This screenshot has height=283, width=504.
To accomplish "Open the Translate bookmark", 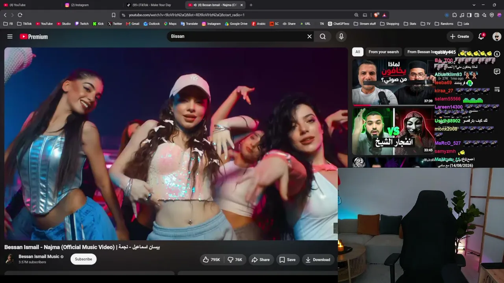I will coord(189,24).
